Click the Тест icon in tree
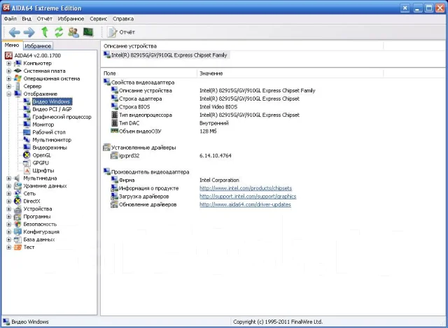448x328 pixels. (17, 247)
